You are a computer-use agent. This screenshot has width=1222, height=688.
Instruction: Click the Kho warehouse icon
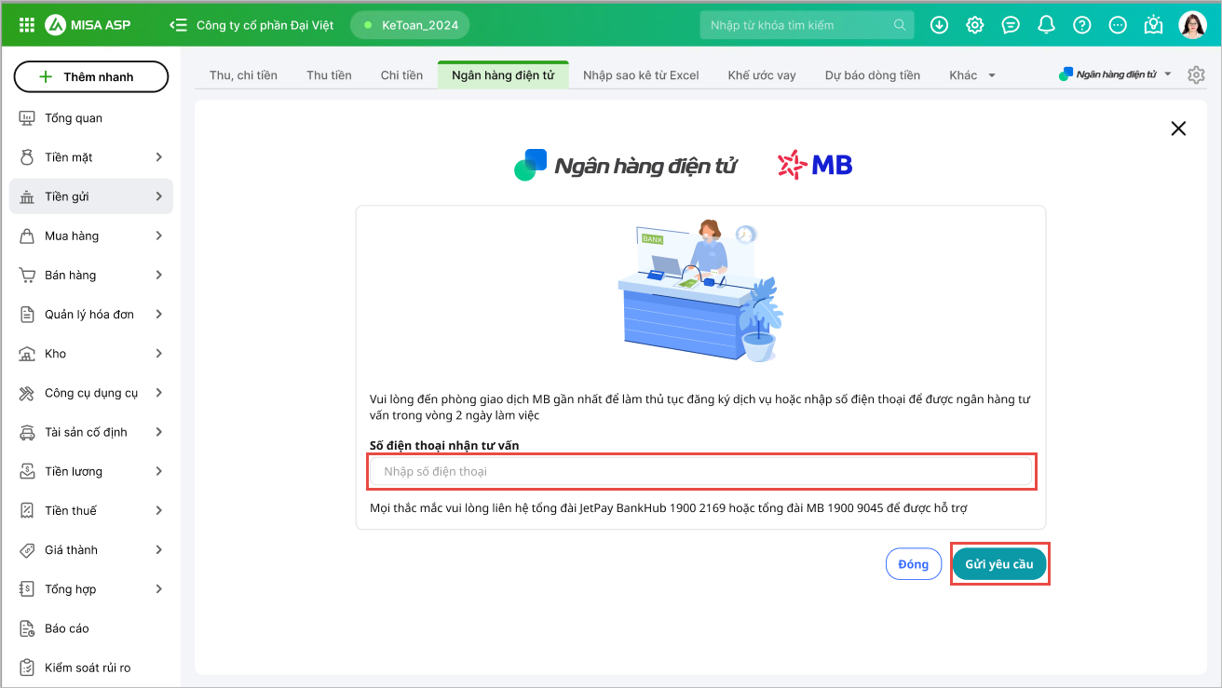click(27, 354)
